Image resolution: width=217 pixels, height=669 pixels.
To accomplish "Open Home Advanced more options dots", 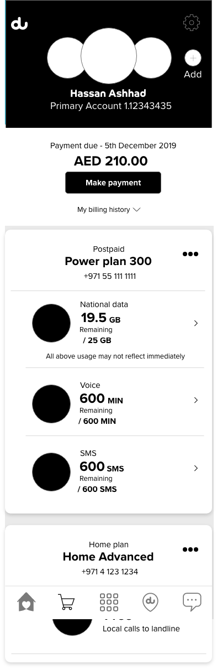I will [x=190, y=549].
